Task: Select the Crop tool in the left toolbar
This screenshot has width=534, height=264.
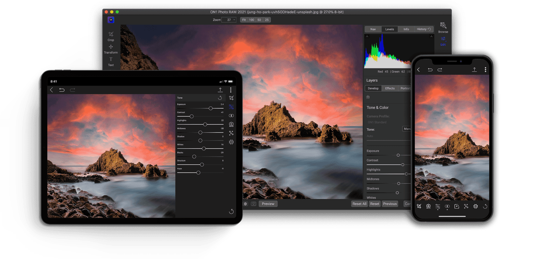Action: pos(111,36)
